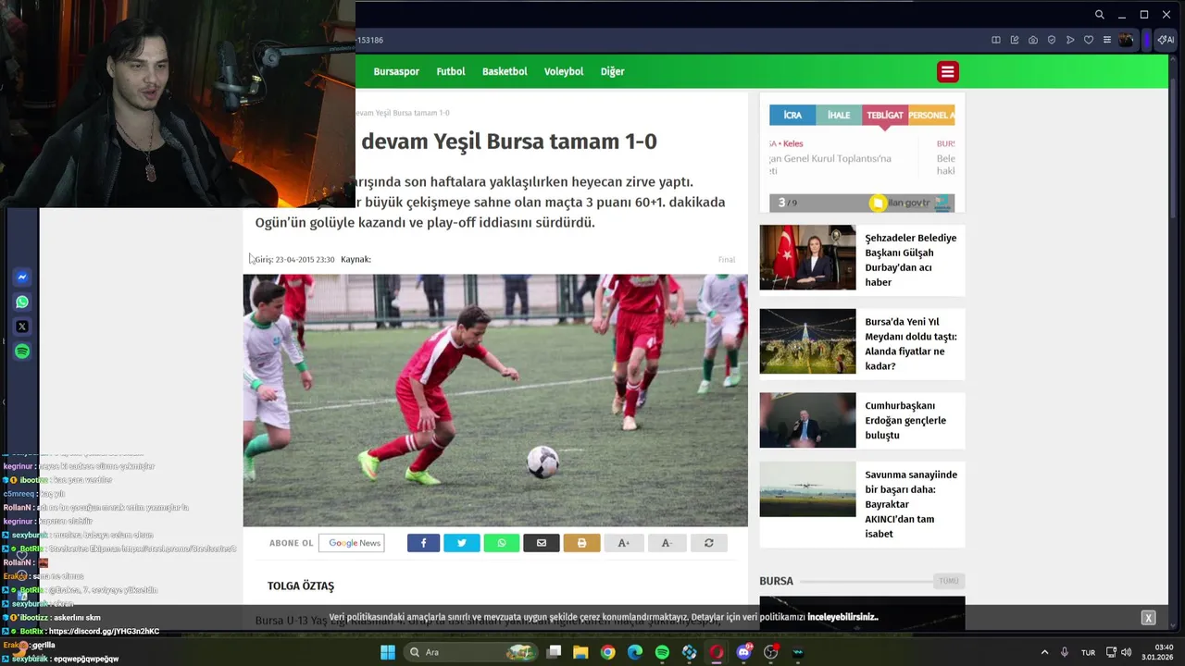
Task: Launch Google Chrome from the taskbar
Action: [607, 652]
